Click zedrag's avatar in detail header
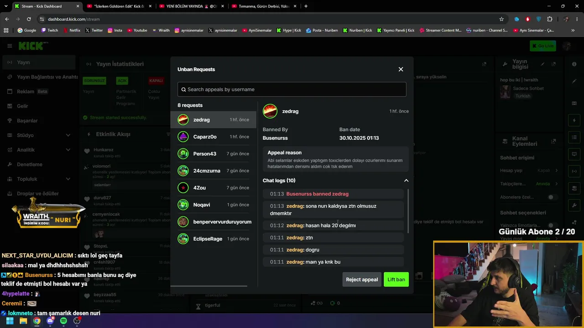This screenshot has width=584, height=328. coord(270,111)
